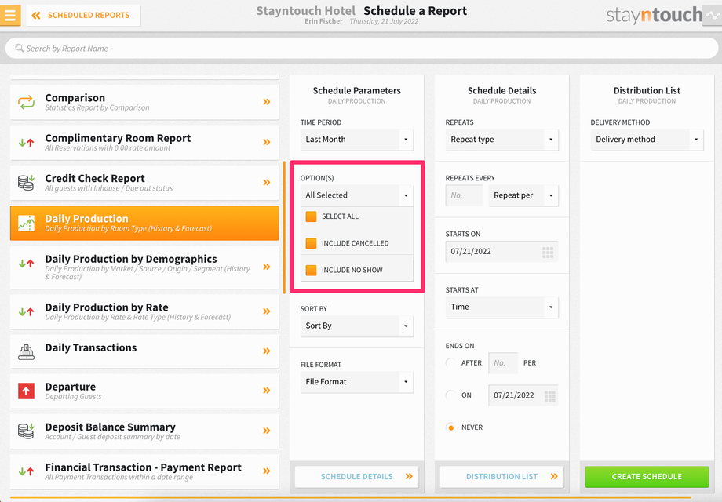Open the Sort By dropdown
Viewport: 722px width, 502px height.
(x=357, y=326)
